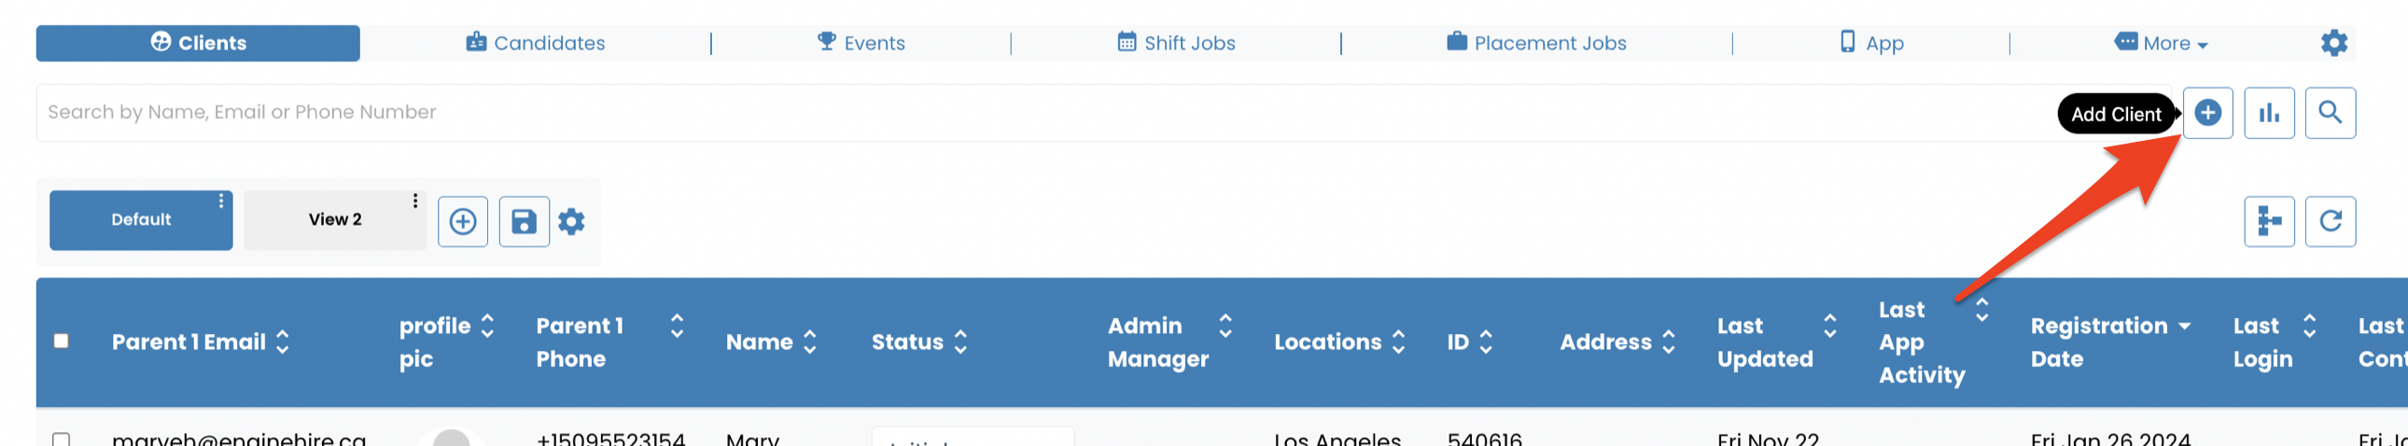This screenshot has height=446, width=2408.
Task: Open Default view's three-dot options
Action: [221, 201]
